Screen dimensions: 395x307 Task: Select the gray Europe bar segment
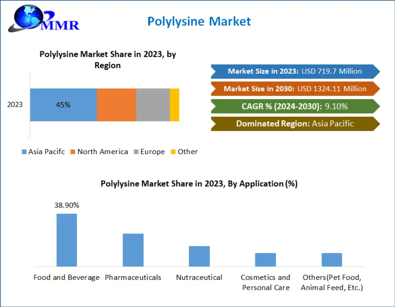pyautogui.click(x=153, y=105)
